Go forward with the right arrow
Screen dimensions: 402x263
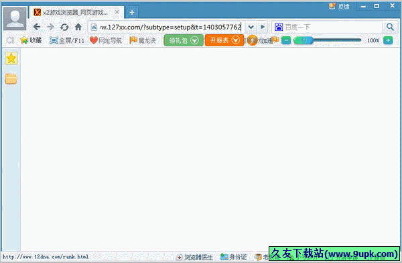click(x=50, y=27)
